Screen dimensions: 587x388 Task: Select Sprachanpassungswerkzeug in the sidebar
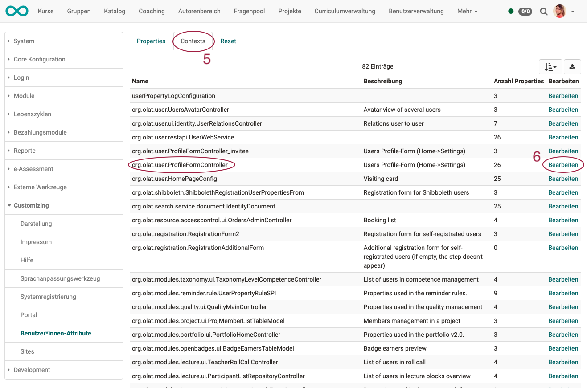point(60,278)
